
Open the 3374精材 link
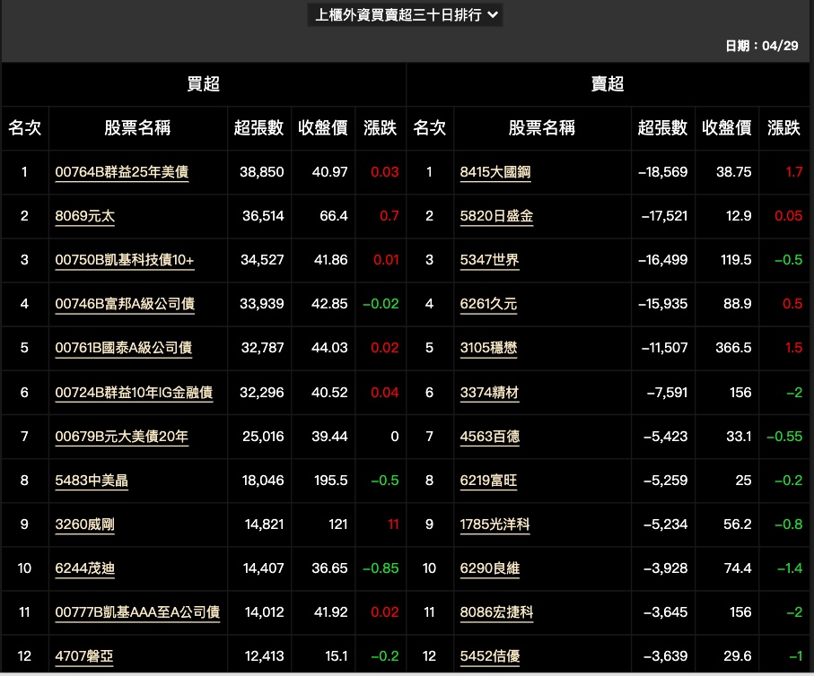[x=489, y=392]
